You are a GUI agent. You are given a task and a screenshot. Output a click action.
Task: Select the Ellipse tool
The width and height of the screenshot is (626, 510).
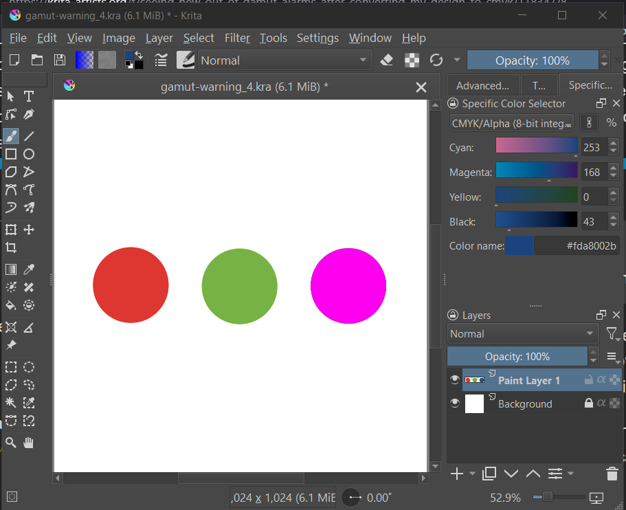click(29, 154)
